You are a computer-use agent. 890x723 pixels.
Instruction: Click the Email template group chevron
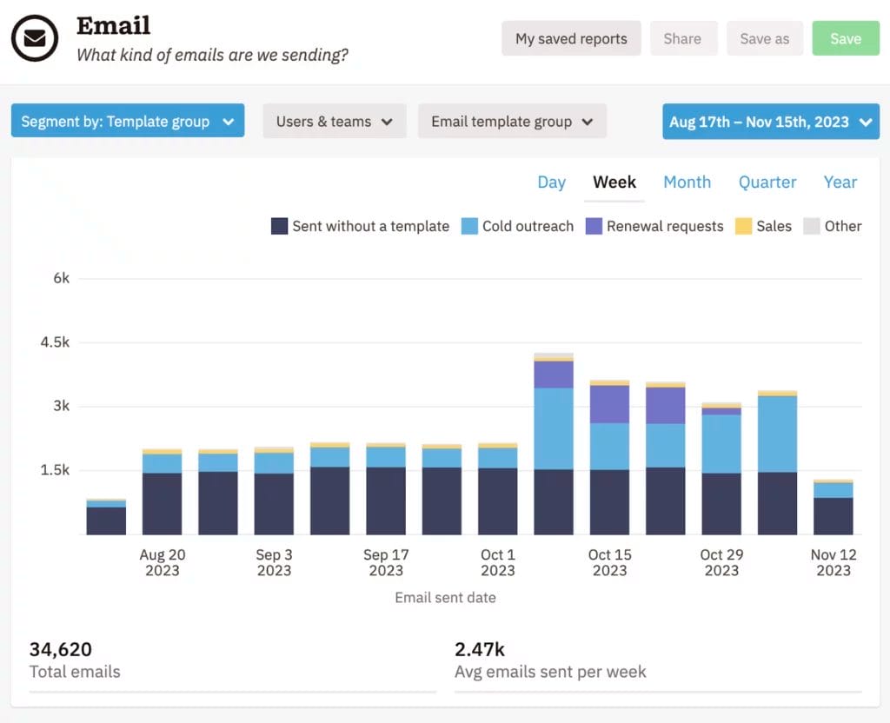point(588,121)
